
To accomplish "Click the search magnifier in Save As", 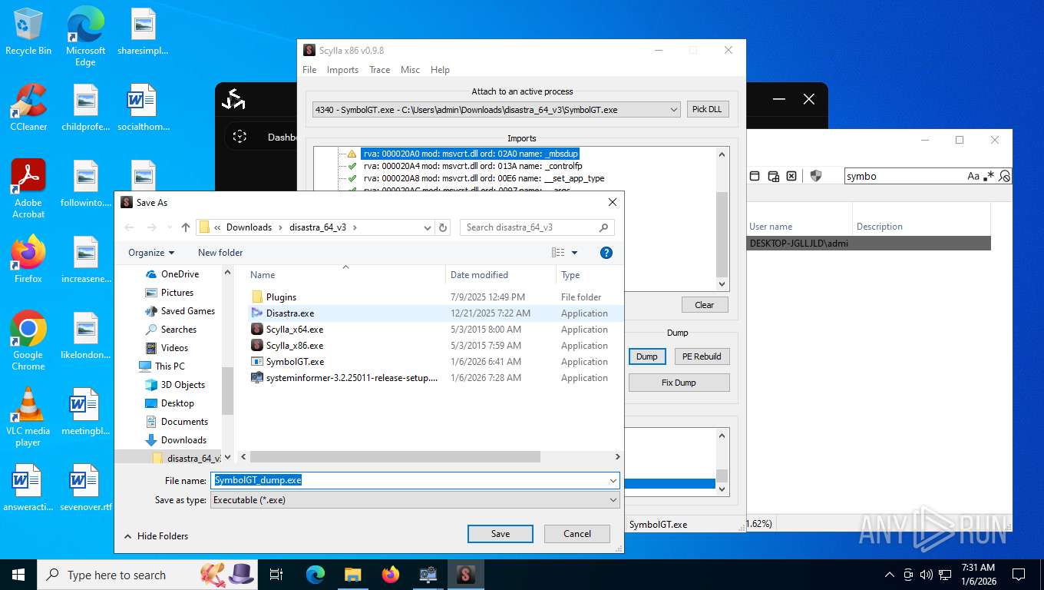I will [x=604, y=227].
